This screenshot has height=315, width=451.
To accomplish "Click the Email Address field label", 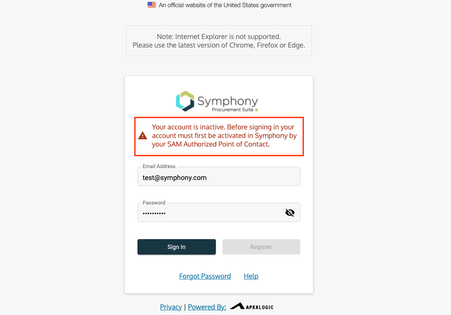I will (x=159, y=166).
